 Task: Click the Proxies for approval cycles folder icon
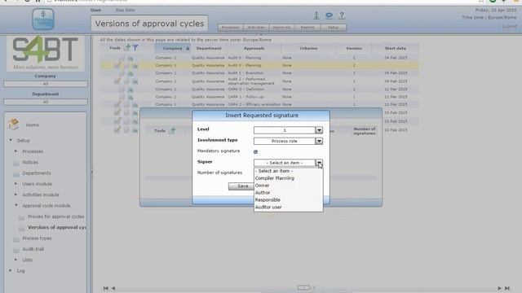(x=21, y=217)
